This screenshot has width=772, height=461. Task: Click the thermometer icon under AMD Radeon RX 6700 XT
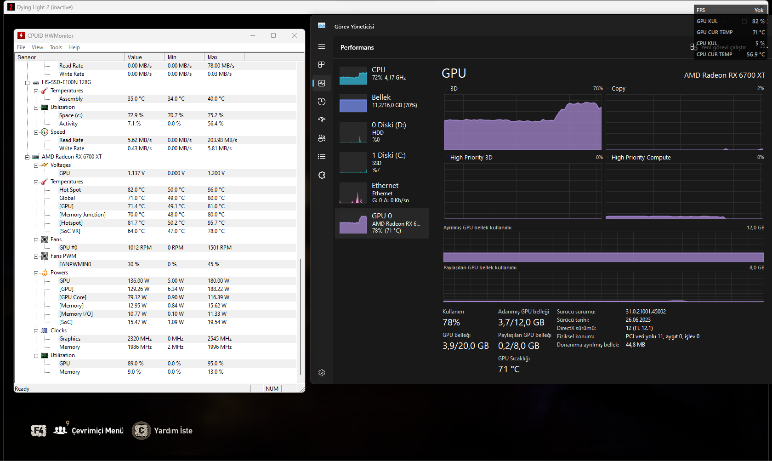pos(45,182)
